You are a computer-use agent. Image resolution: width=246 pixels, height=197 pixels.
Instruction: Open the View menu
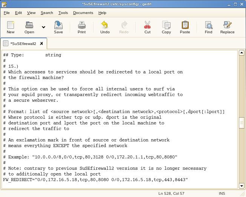click(x=31, y=13)
